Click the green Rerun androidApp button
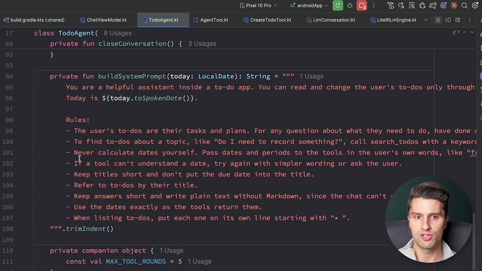 (x=338, y=6)
